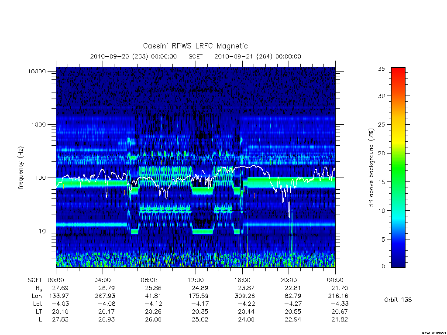Click the Lon value 267.93
447x335 pixels.
(105, 296)
